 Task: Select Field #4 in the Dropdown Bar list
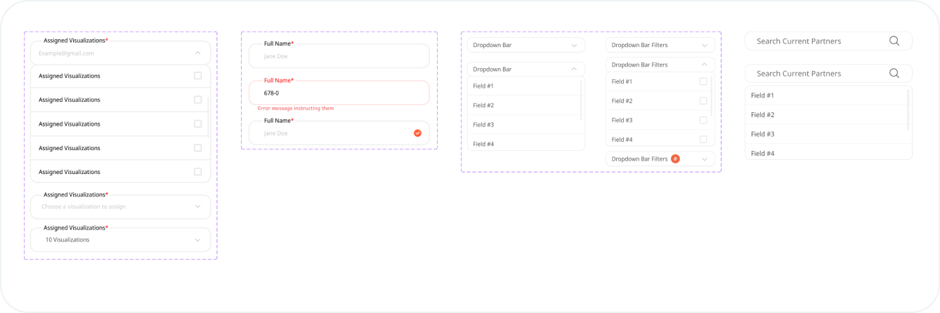[524, 142]
